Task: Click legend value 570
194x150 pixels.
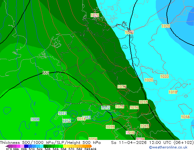Action: pos(71,149)
